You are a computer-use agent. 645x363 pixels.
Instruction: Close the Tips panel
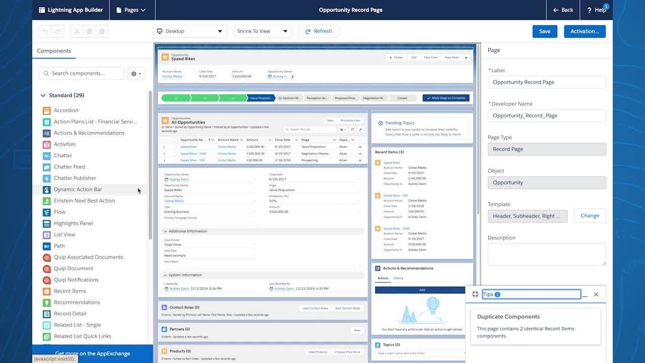point(596,294)
